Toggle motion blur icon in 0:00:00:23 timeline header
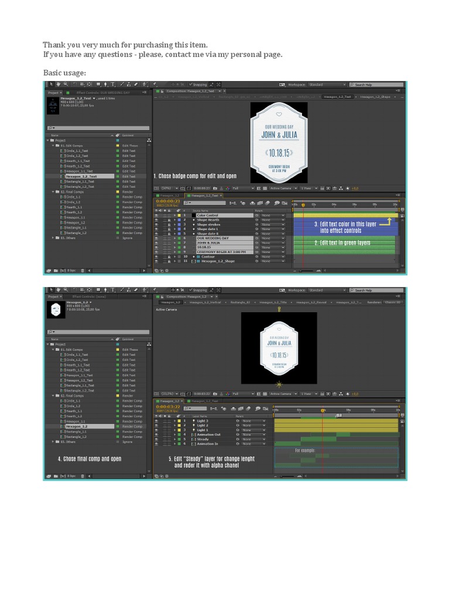Image resolution: width=450 pixels, height=601 pixels. coord(268,203)
